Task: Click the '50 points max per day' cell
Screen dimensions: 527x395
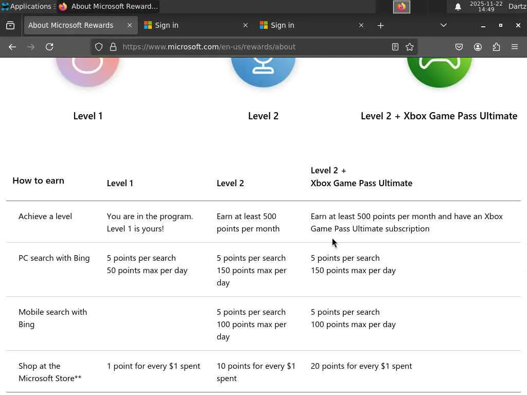Action: pyautogui.click(x=147, y=271)
